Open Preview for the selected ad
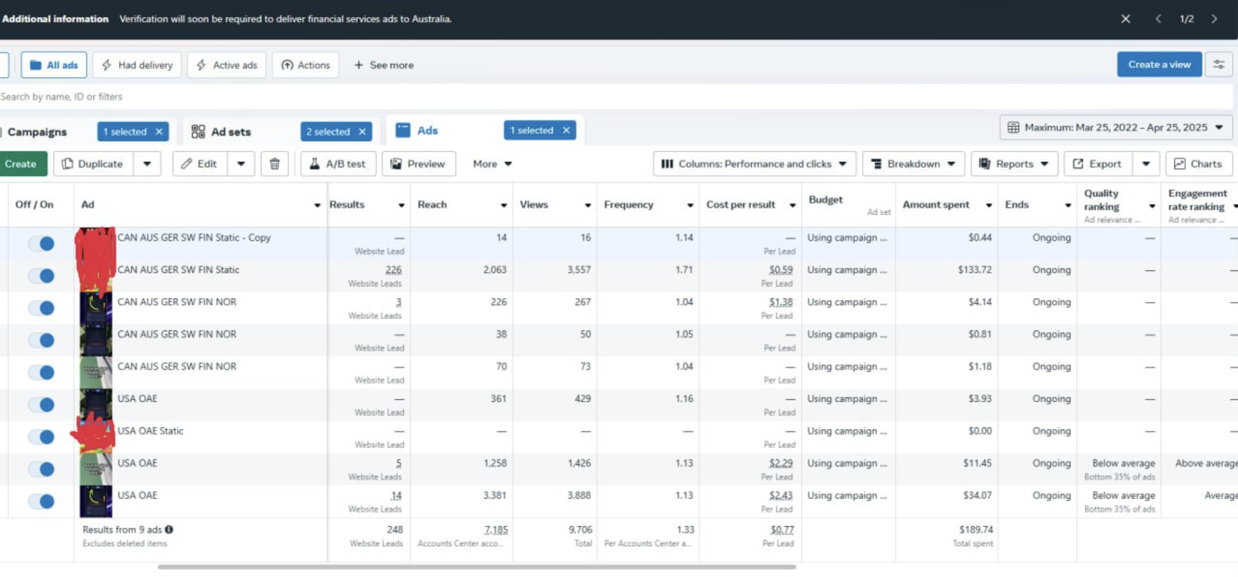The image size is (1238, 577). click(x=418, y=164)
